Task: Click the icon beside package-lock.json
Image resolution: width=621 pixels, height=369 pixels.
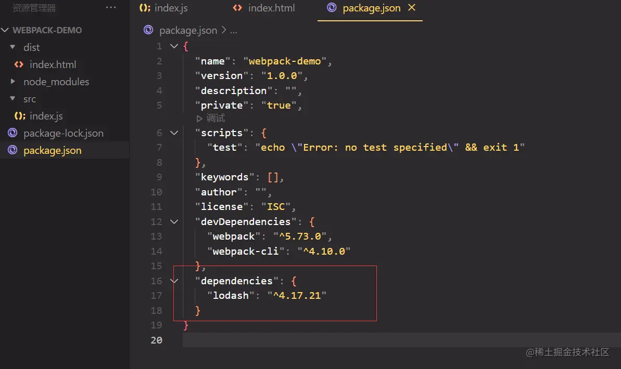Action: click(x=12, y=133)
